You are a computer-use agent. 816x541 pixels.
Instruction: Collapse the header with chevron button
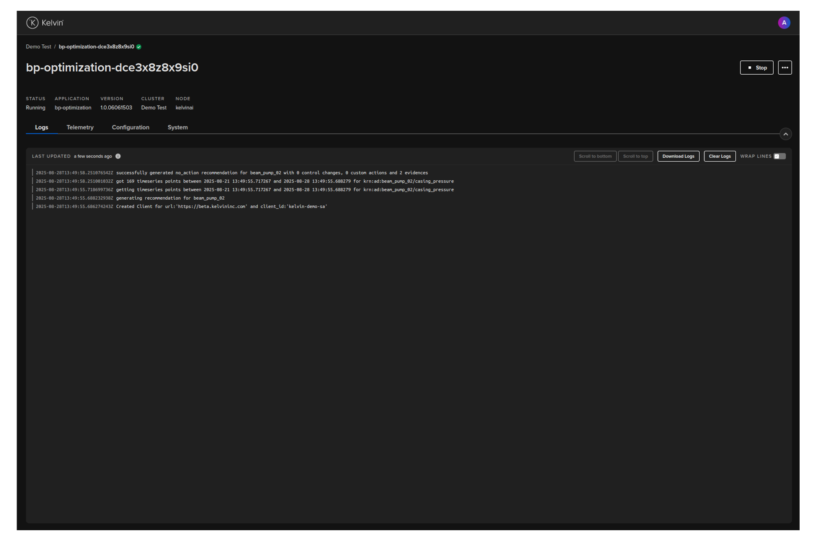pos(785,134)
